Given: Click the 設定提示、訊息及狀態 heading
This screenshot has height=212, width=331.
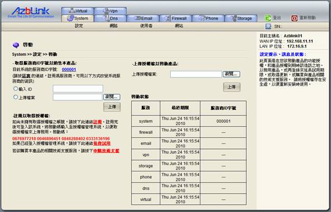Looking at the screenshot, I should pos(282,55).
